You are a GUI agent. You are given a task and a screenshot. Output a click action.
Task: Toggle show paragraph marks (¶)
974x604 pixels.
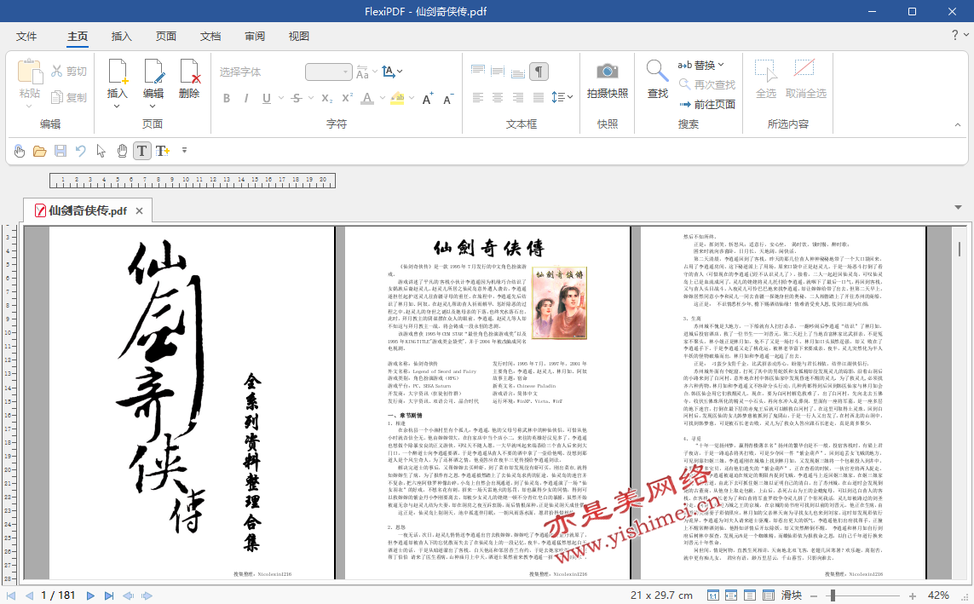click(539, 72)
